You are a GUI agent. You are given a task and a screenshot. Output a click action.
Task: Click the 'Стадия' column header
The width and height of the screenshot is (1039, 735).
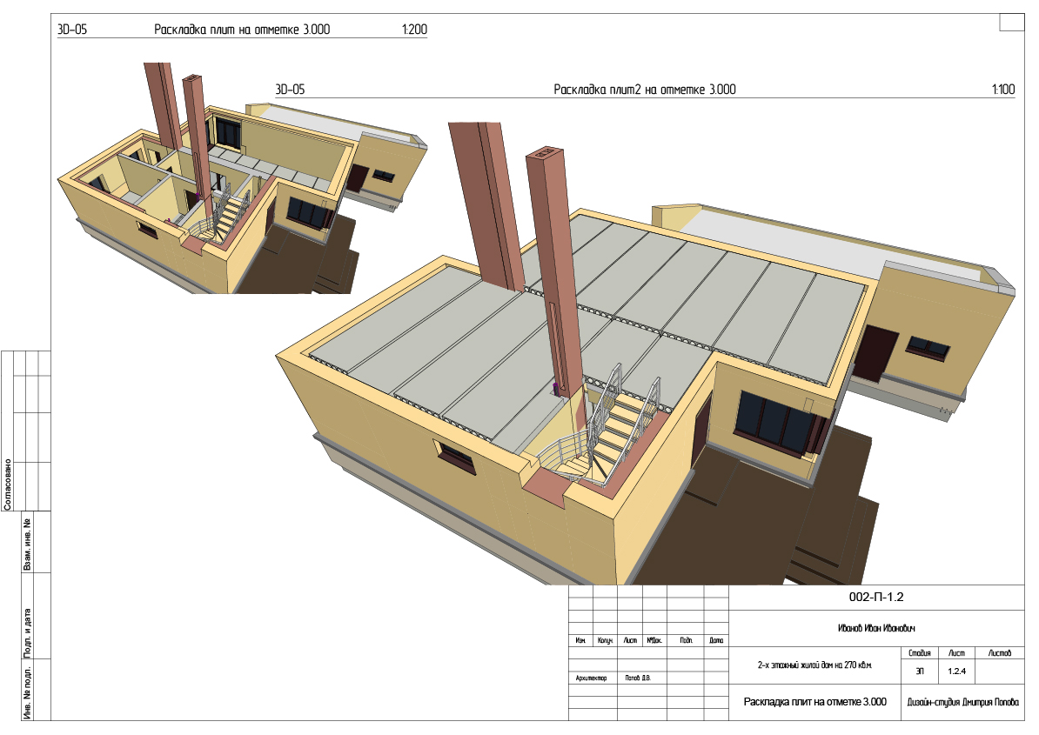point(920,653)
